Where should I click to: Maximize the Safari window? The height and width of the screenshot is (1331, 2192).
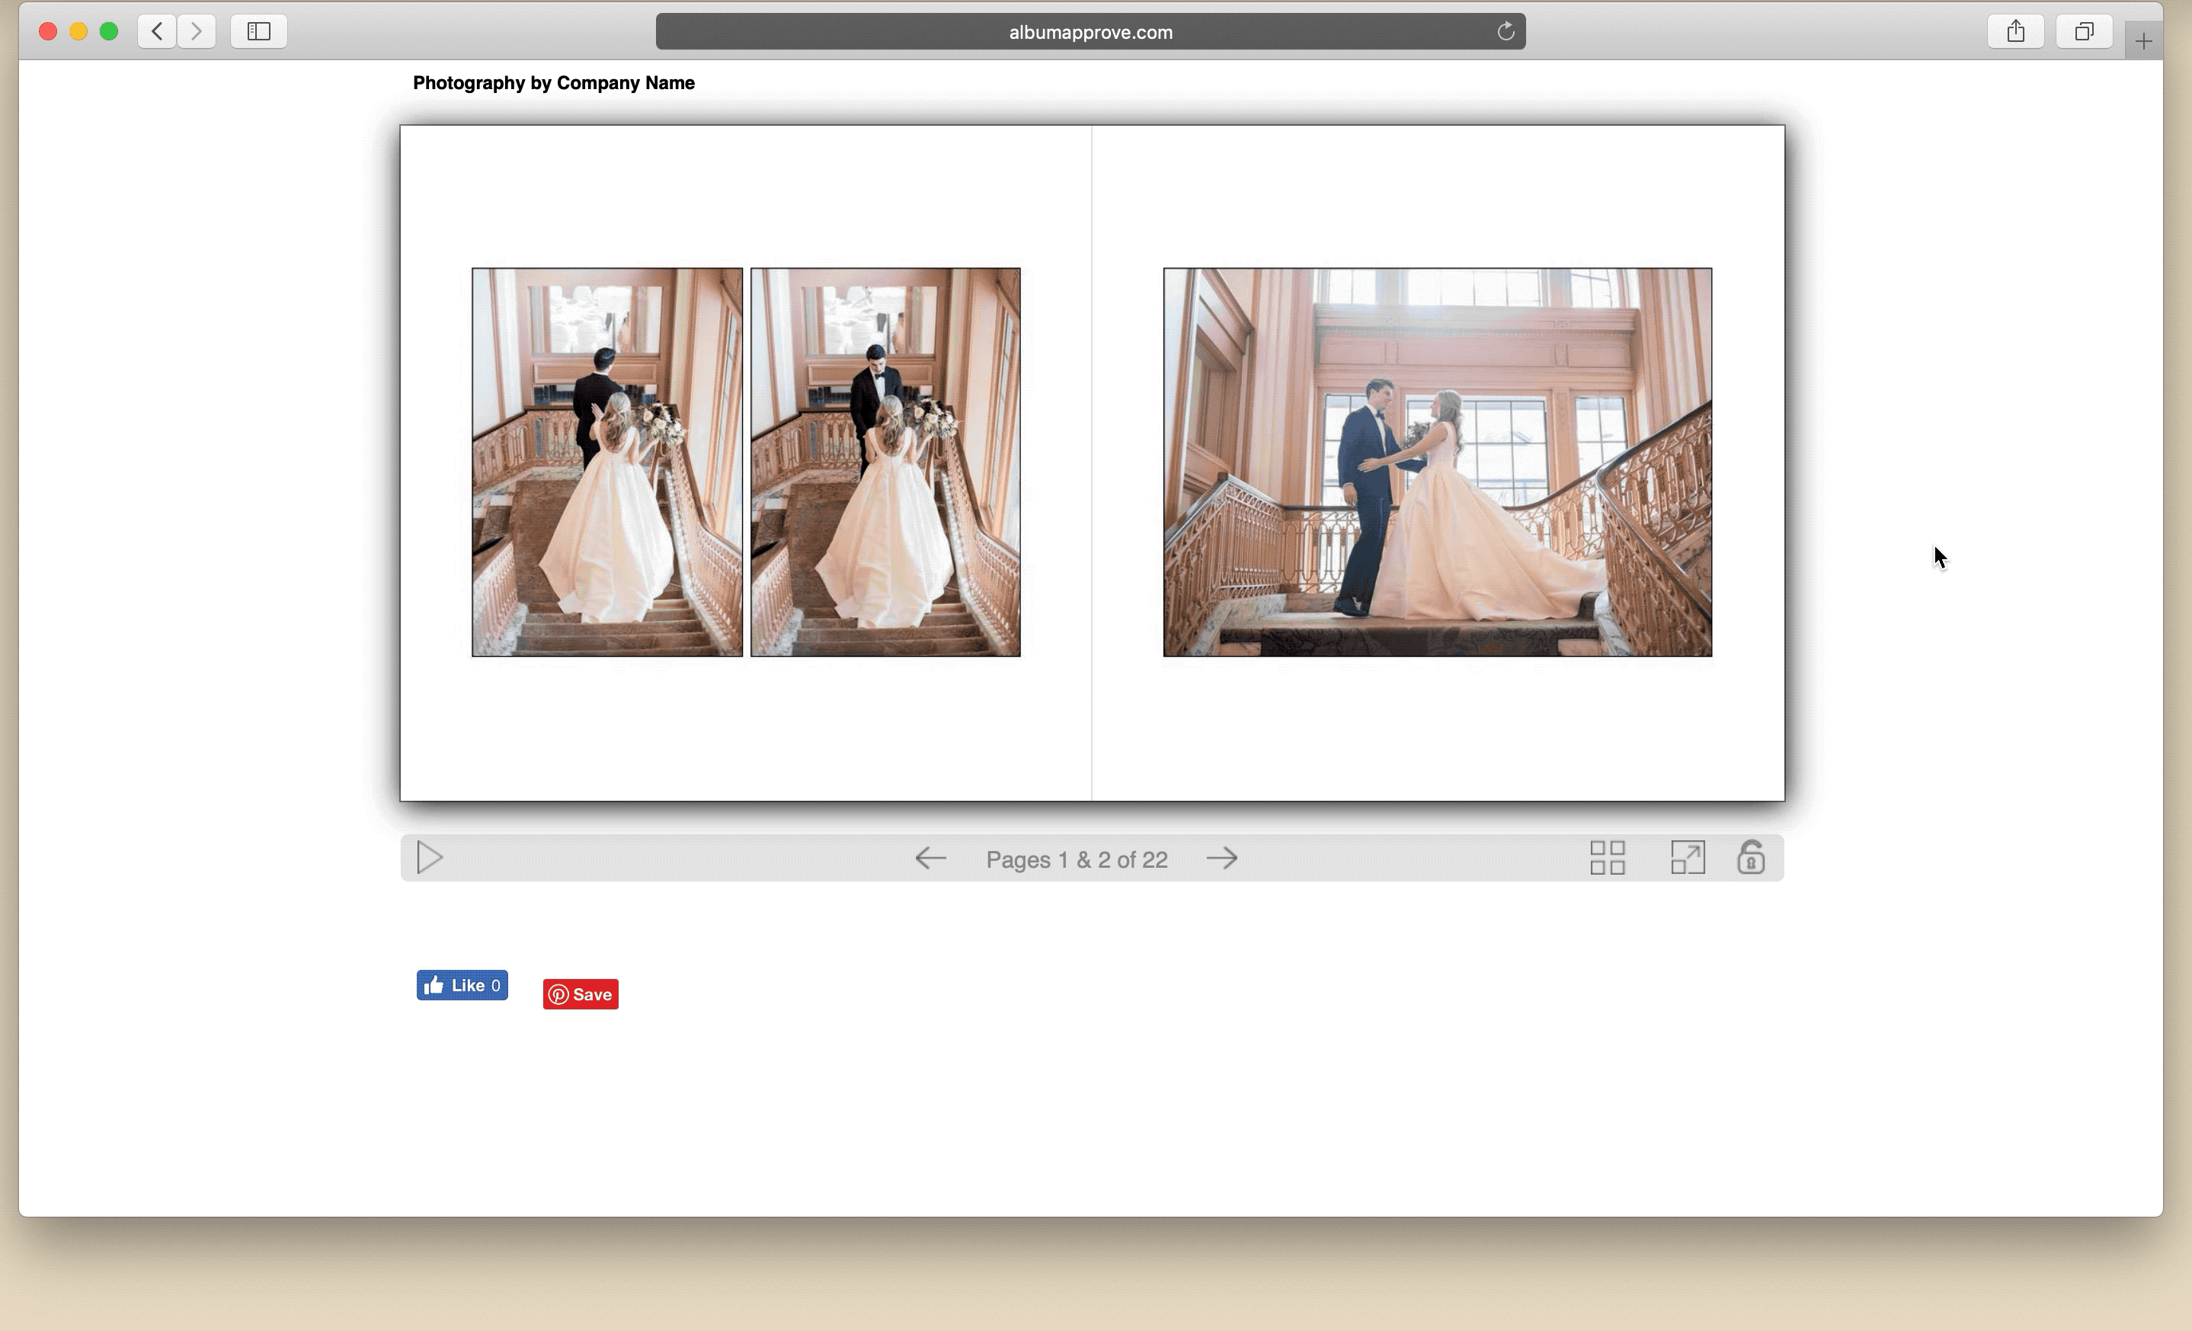(x=108, y=32)
